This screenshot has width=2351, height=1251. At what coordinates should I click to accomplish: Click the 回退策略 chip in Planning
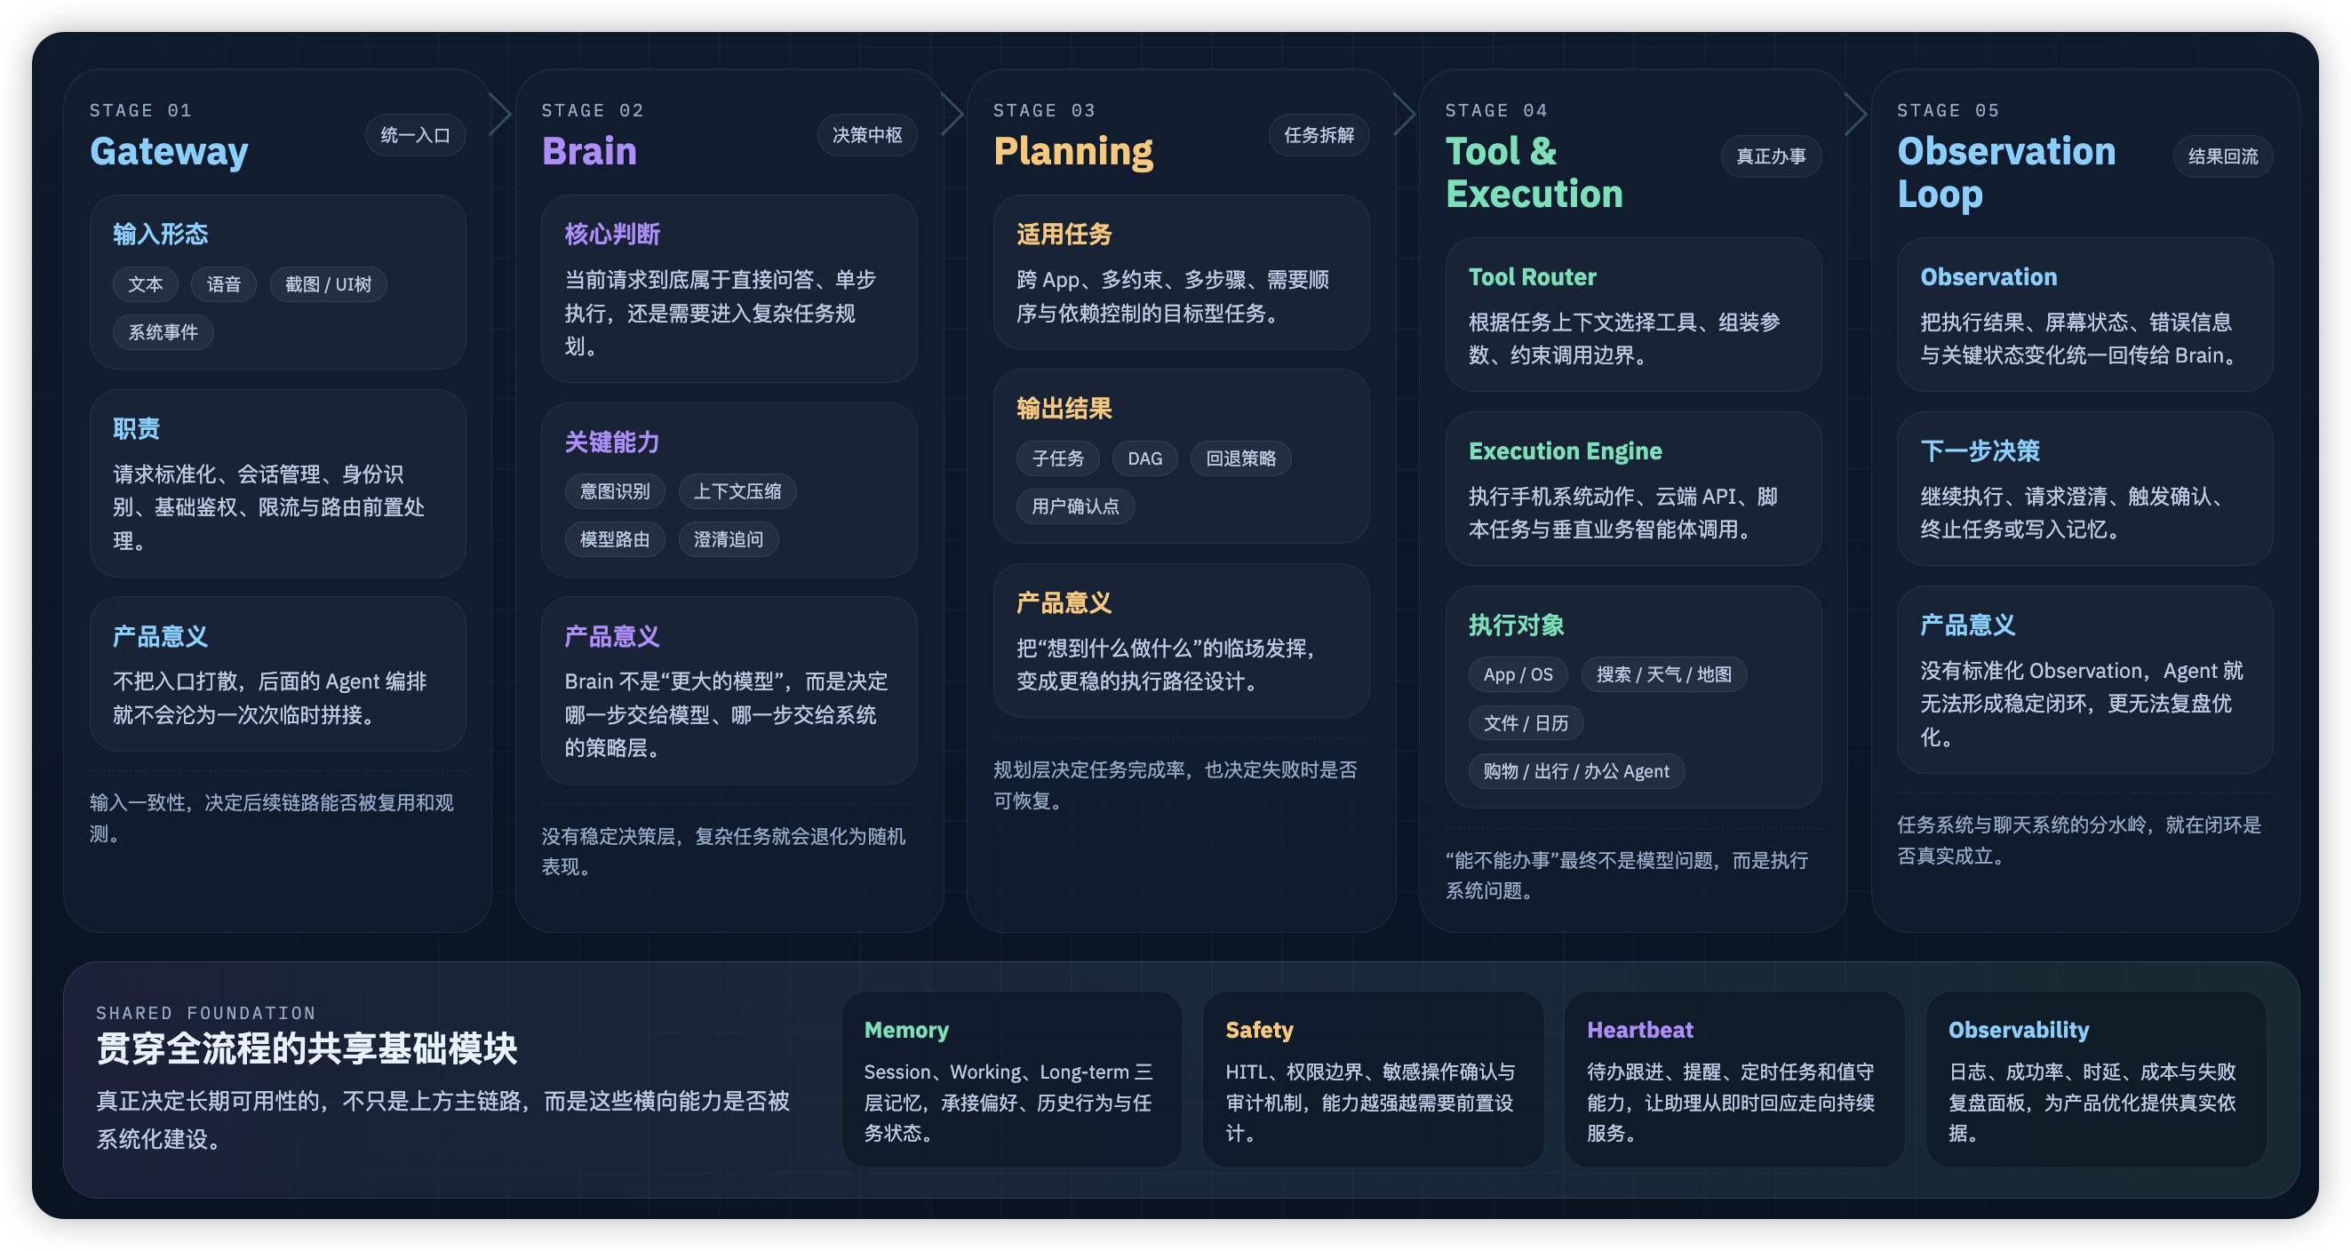click(1240, 458)
